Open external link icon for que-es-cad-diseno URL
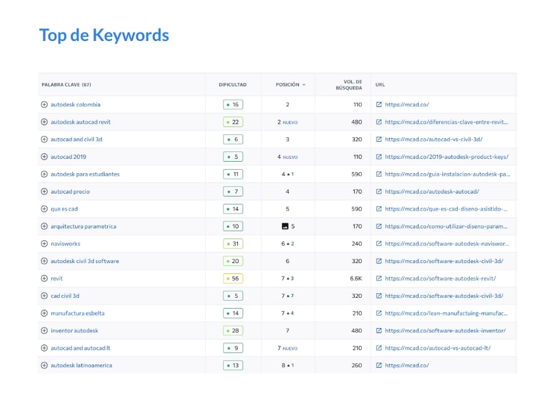Screen dimensions: 558x402 [379, 209]
